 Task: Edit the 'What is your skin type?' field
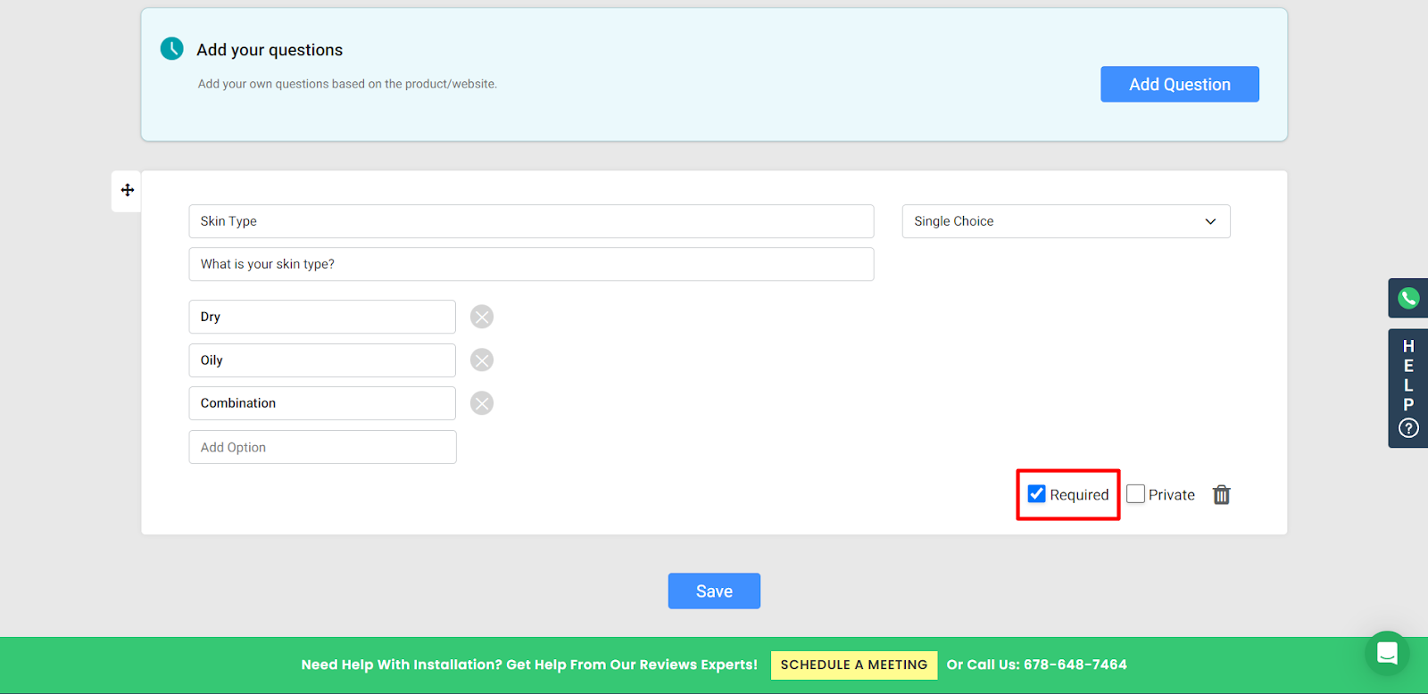[531, 264]
